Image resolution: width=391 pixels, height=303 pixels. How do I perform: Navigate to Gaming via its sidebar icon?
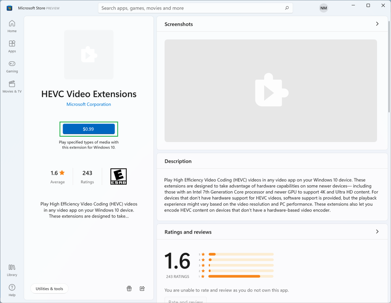coord(12,66)
